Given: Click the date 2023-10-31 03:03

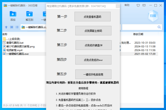Looking at the screenshot, I should click(x=145, y=43).
